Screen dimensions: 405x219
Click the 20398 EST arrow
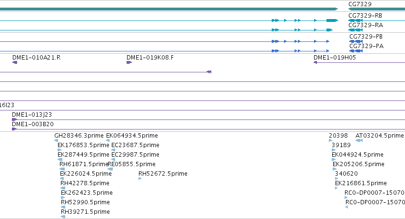(x=331, y=140)
